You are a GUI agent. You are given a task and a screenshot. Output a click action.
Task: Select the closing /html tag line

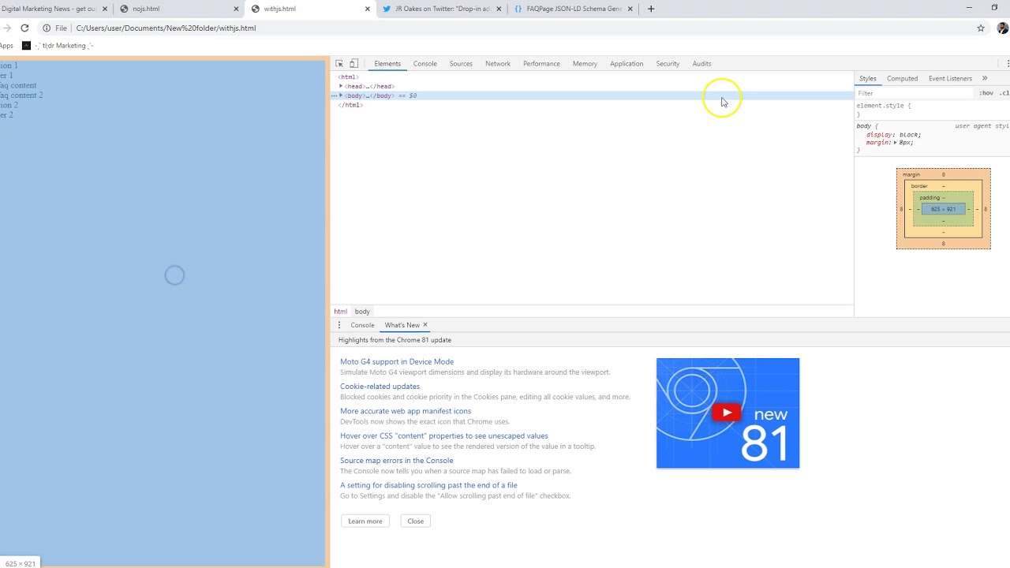coord(350,105)
